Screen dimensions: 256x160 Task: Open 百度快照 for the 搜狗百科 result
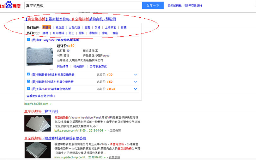click(x=115, y=130)
